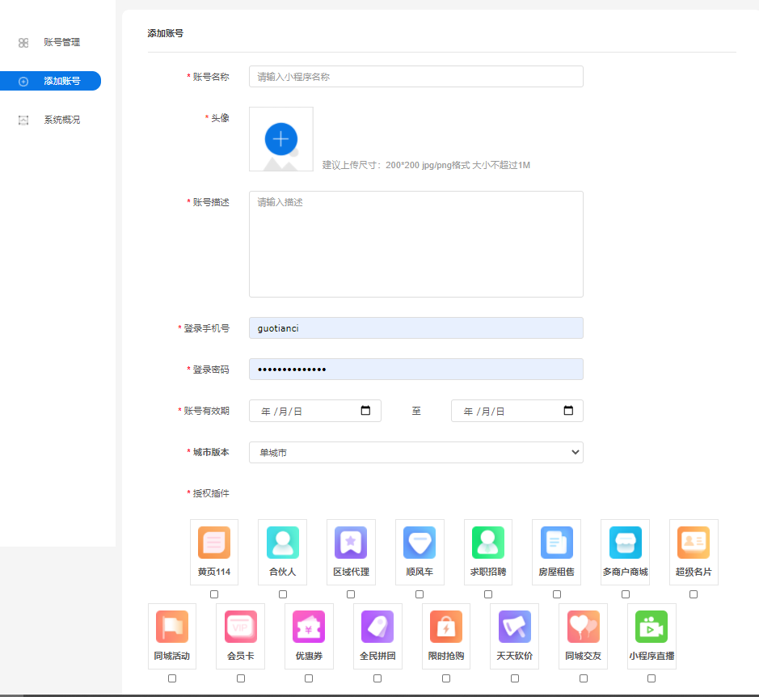Image resolution: width=759 pixels, height=697 pixels.
Task: Click inside the 账号描述 text area
Action: [x=415, y=244]
